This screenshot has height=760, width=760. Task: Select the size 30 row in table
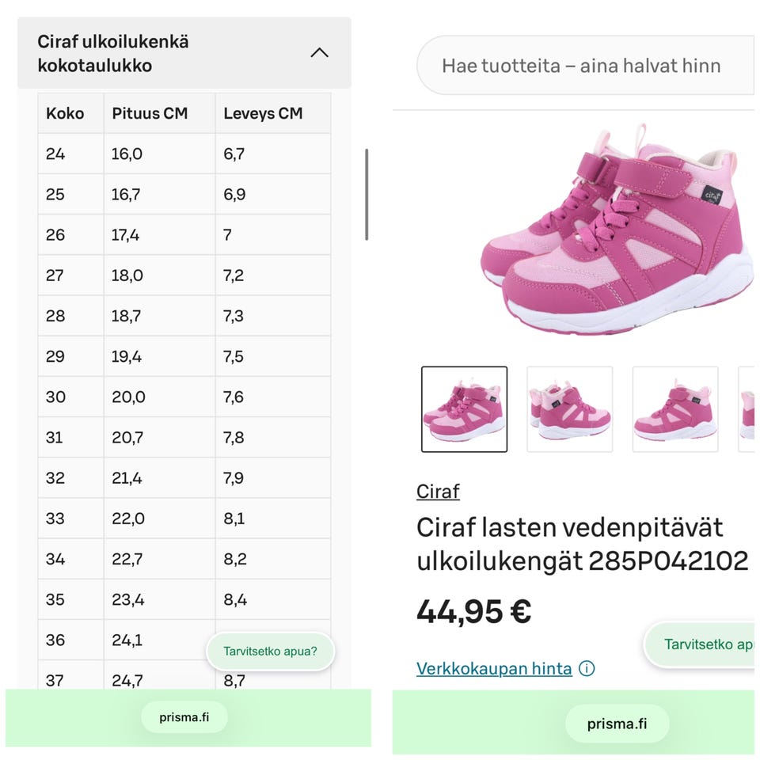click(x=184, y=397)
